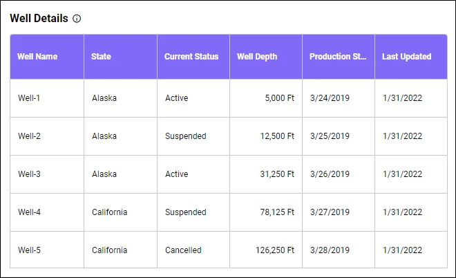456x278 pixels.
Task: Sort by the State column header
Action: 101,57
